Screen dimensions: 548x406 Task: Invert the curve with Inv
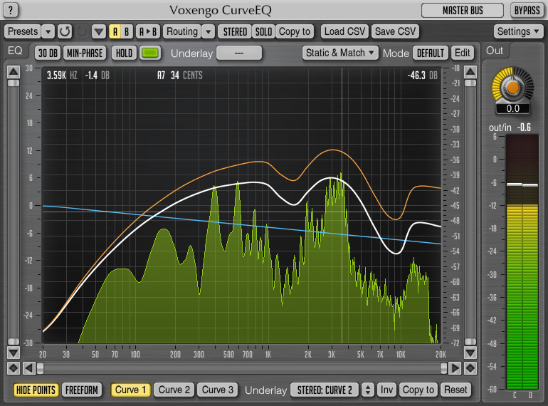coord(386,390)
